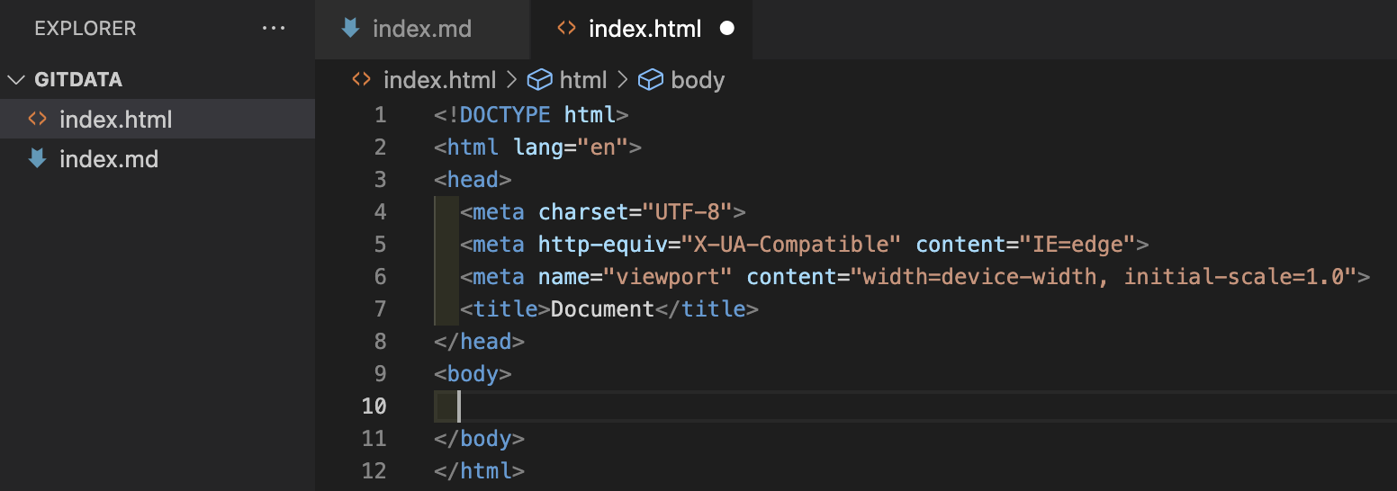1397x491 pixels.
Task: Click the opening body tag on line 9
Action: (473, 374)
